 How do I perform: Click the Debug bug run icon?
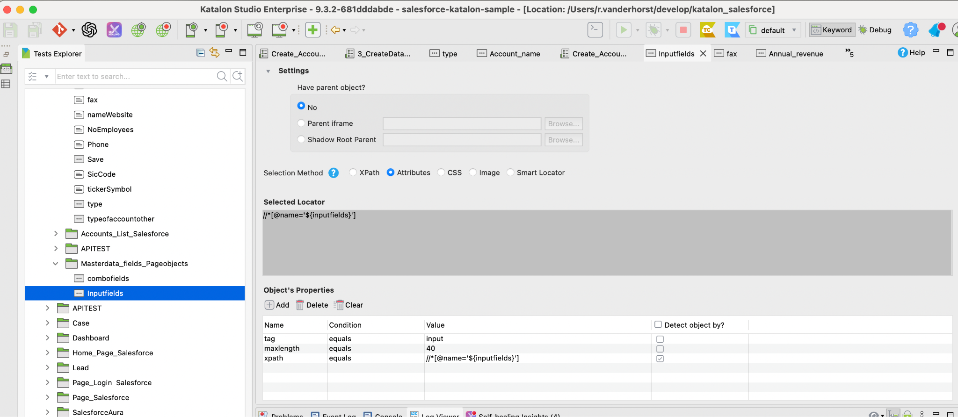pos(653,30)
